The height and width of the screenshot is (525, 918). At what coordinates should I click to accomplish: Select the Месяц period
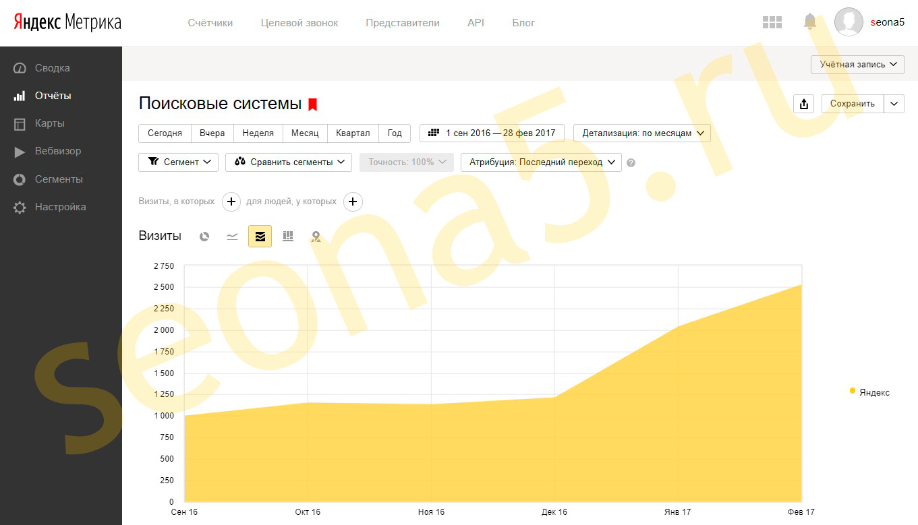pos(305,133)
